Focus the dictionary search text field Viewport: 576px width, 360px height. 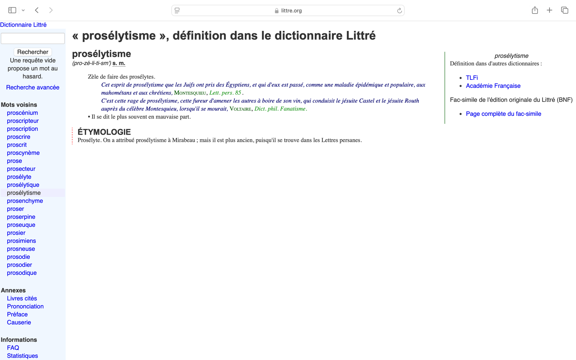33,38
